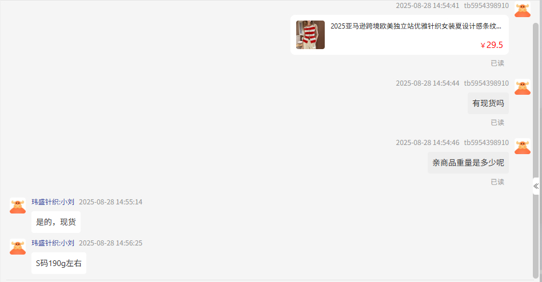The height and width of the screenshot is (282, 542).
Task: Click buyer ID tb5954398910 at 14:54:44
Action: [487, 83]
